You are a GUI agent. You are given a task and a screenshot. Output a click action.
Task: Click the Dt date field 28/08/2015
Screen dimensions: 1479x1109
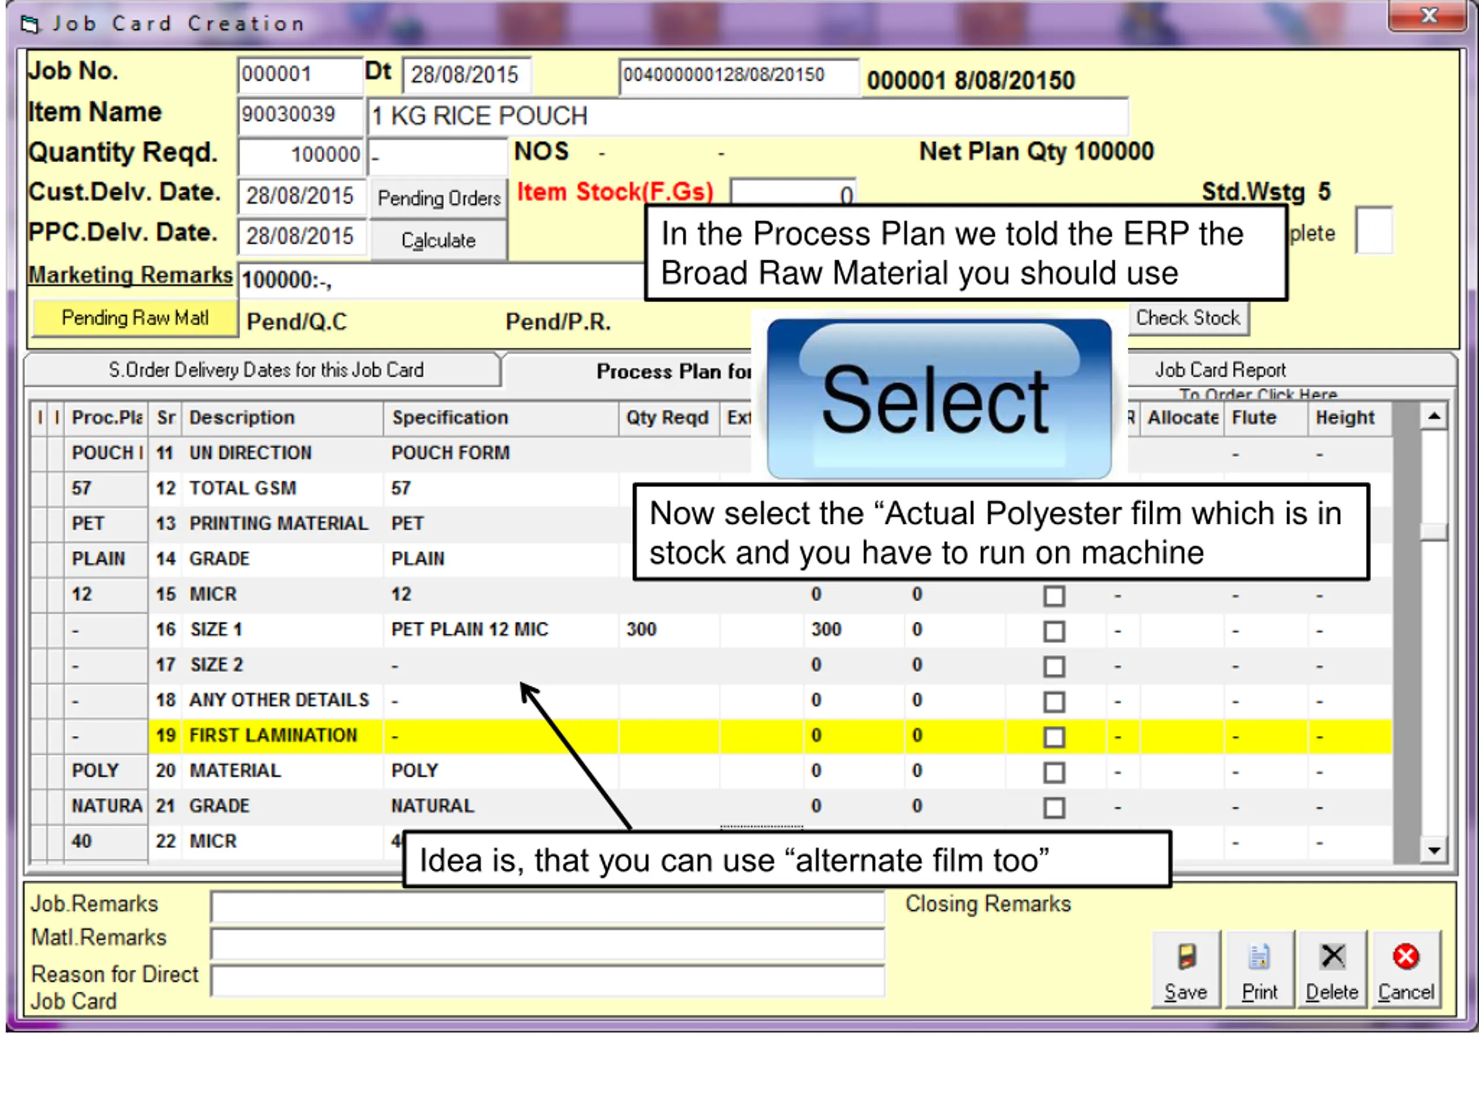coord(466,75)
